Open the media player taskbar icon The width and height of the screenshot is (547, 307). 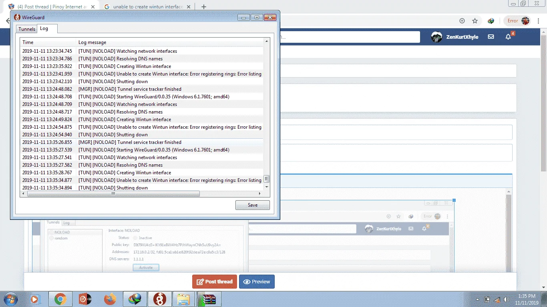pyautogui.click(x=35, y=299)
